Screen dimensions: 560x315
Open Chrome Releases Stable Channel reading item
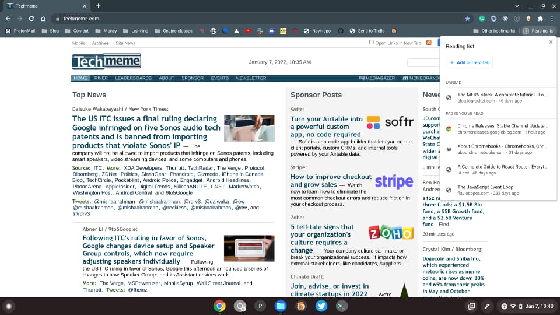coord(498,128)
